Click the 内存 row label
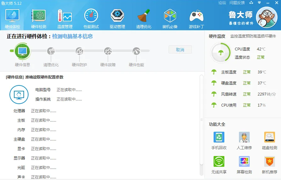The height and width of the screenshot is (180, 281). [21, 130]
